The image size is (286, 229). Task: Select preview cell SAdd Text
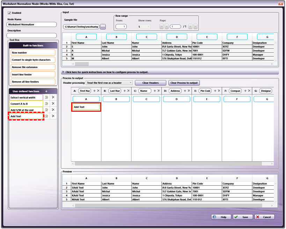click(x=86, y=187)
